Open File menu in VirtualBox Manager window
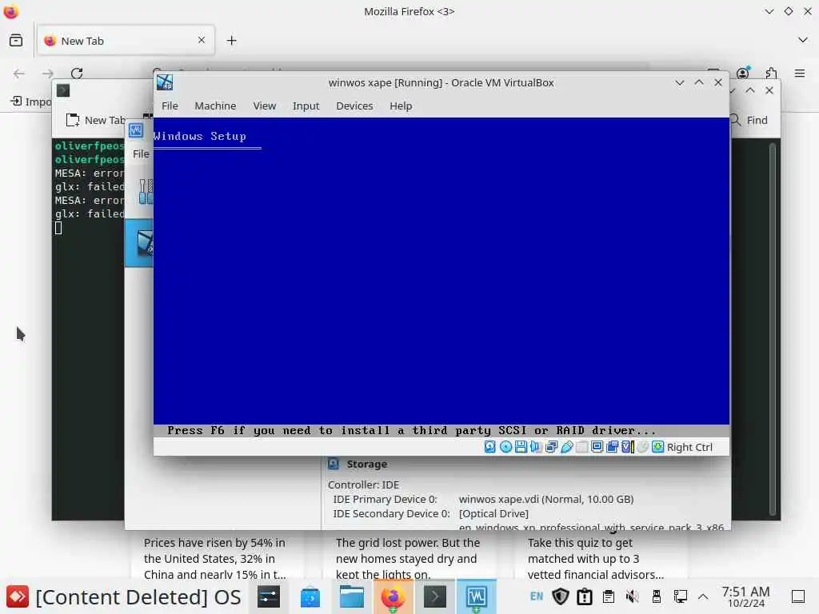 141,154
